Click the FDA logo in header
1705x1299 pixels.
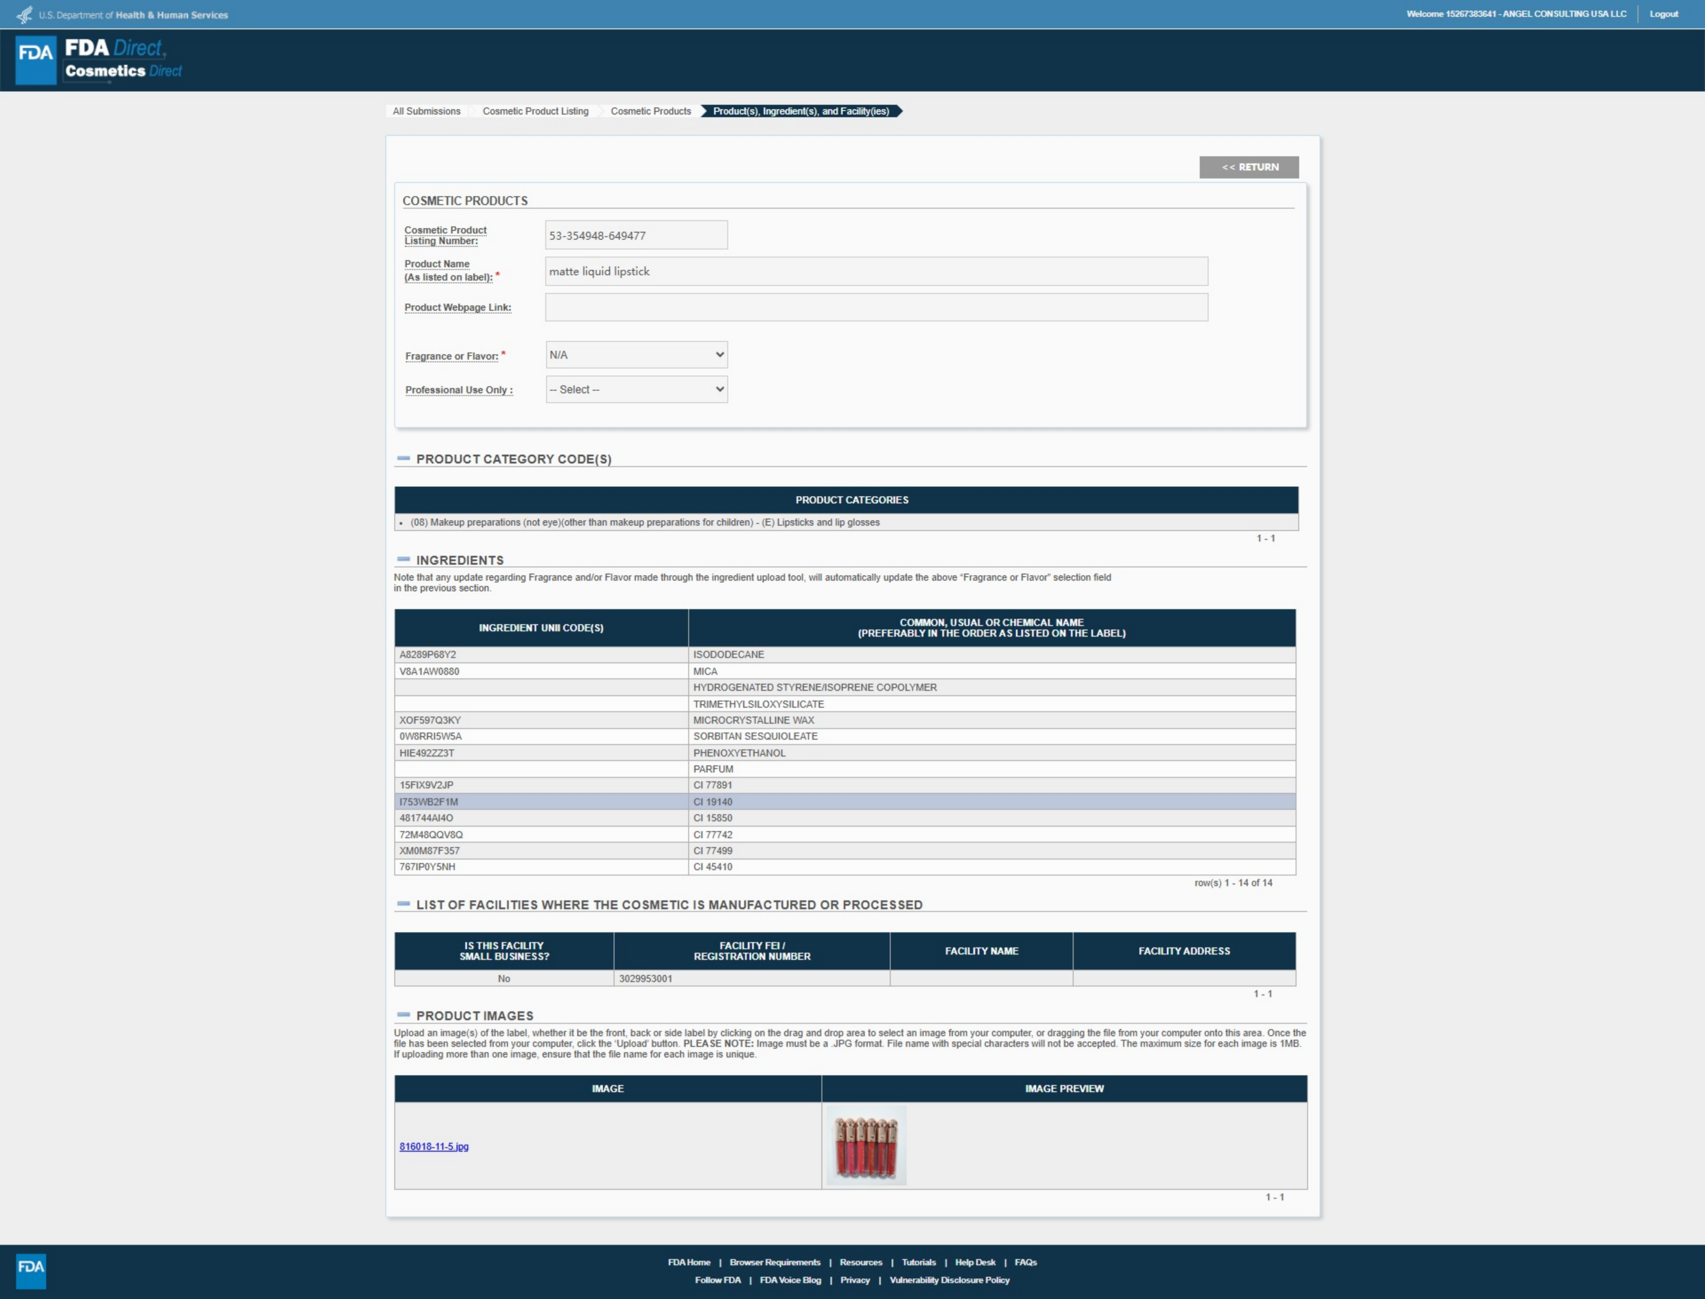(x=36, y=59)
